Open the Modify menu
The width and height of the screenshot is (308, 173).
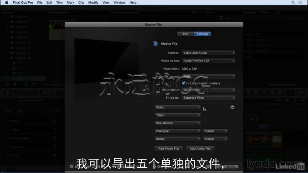point(93,2)
